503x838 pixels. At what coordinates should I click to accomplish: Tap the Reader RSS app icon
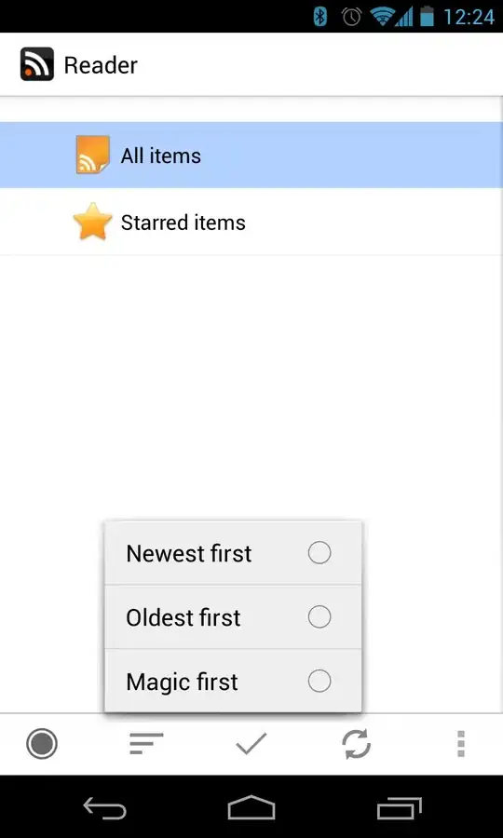coord(37,64)
